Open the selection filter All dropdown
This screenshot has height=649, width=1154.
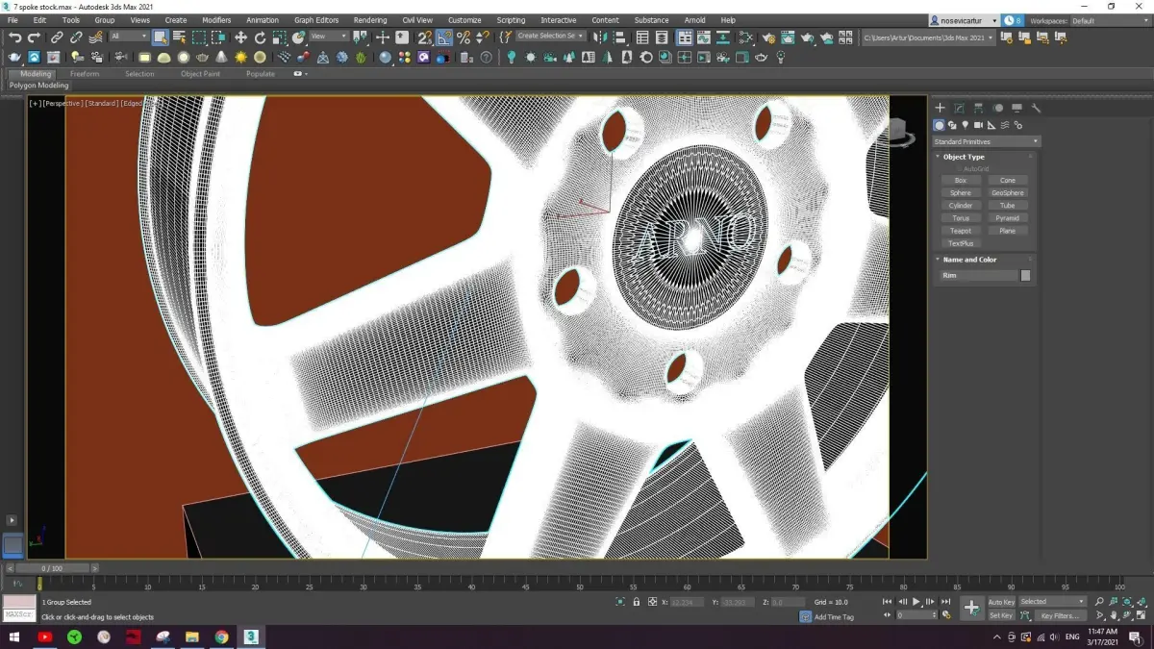[129, 37]
